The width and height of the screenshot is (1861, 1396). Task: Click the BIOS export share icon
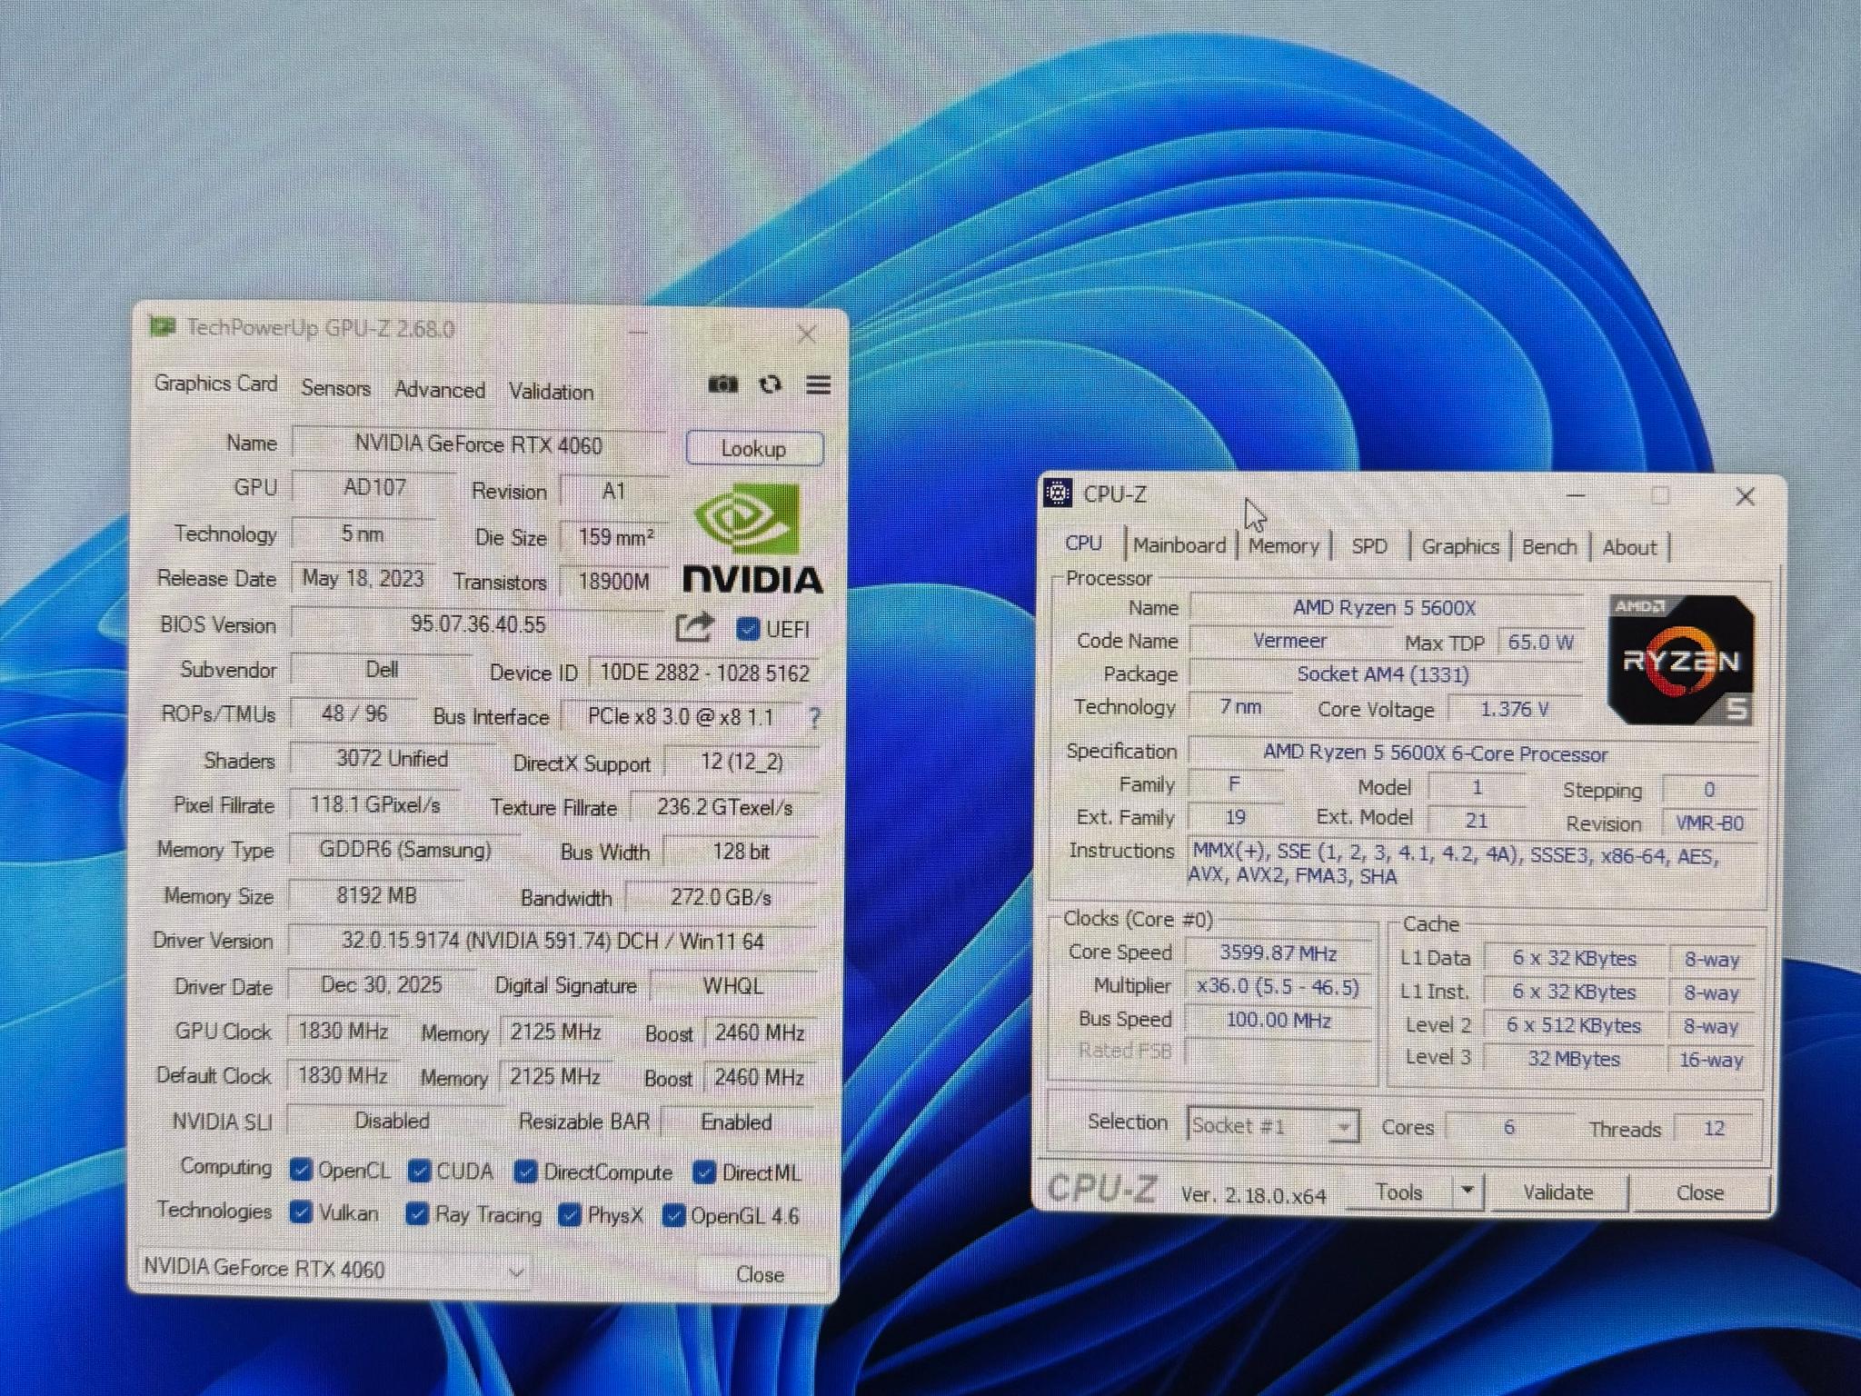coord(695,627)
